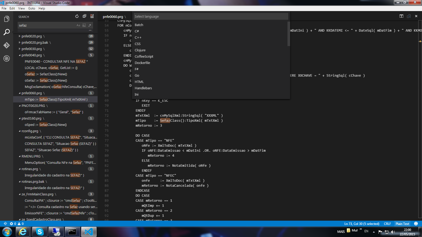Open the Git source control view
The image size is (422, 237).
tap(7, 45)
